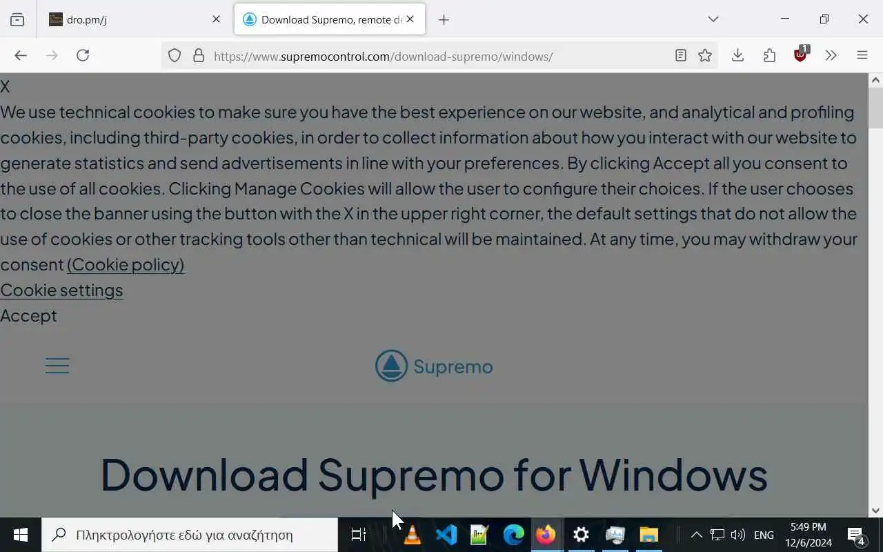Show site tracking protection shield info

tap(175, 55)
